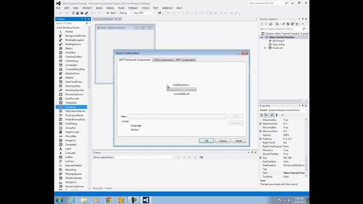Click the Categorized view icon in Properties
Image resolution: width=363 pixels, height=204 pixels.
click(x=261, y=115)
